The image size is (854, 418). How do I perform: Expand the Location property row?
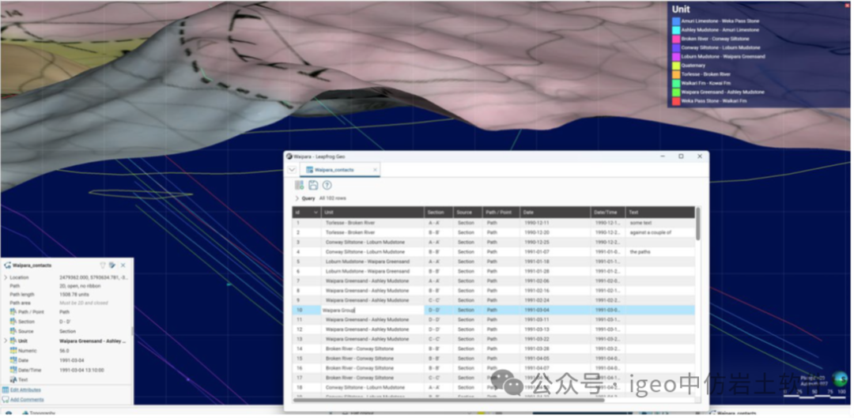(x=6, y=277)
